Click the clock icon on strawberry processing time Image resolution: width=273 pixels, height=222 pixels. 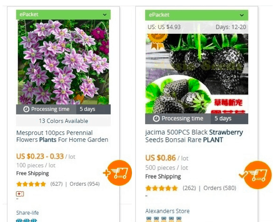[x=156, y=119]
